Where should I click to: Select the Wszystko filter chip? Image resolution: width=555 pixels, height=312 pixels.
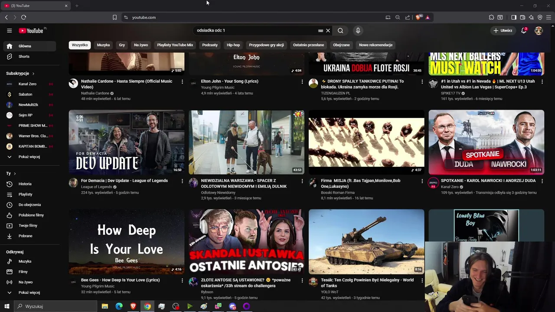(x=80, y=45)
